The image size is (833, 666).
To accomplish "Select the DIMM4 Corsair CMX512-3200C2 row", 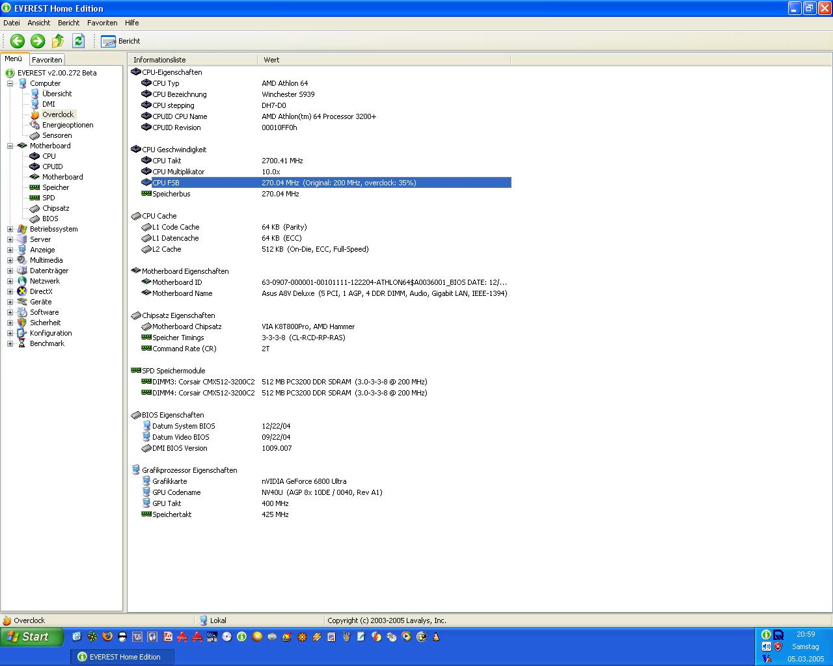I will click(325, 393).
